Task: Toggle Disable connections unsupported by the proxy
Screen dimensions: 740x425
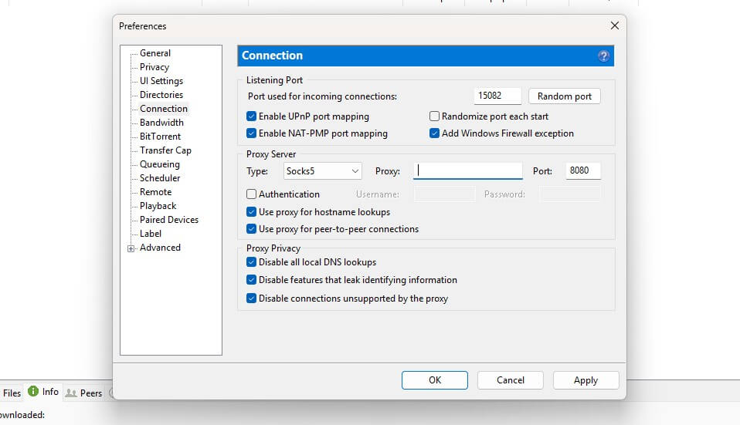Action: 251,299
